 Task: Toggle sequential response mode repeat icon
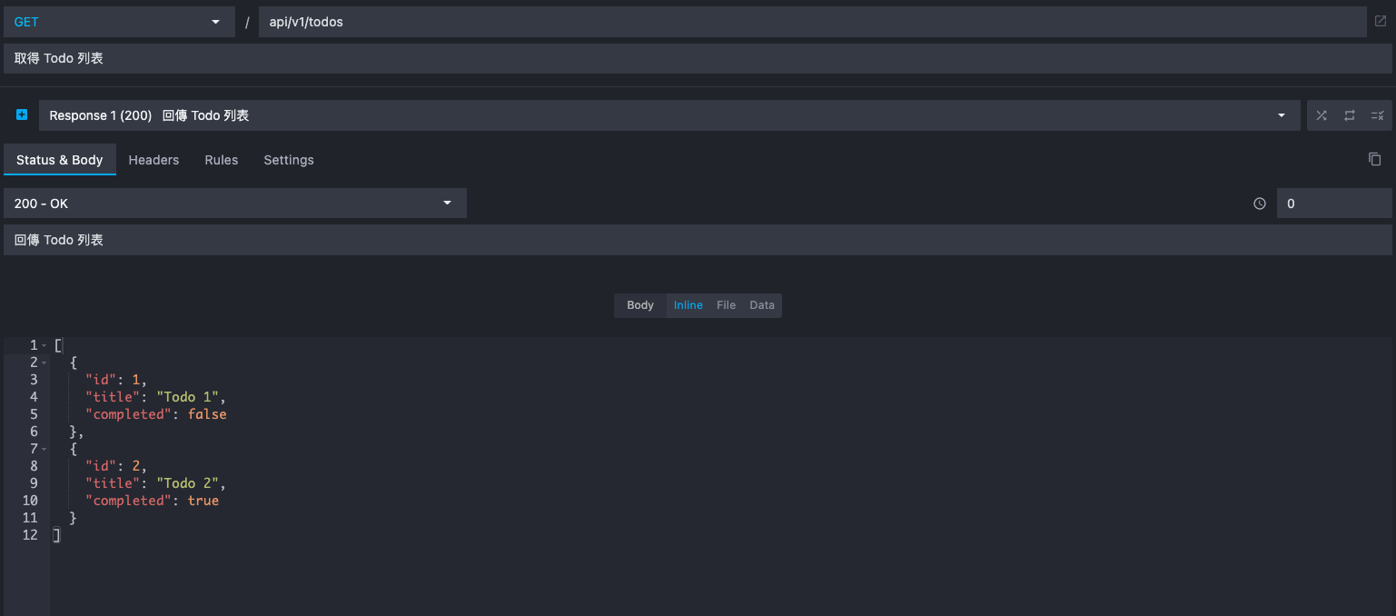1350,115
